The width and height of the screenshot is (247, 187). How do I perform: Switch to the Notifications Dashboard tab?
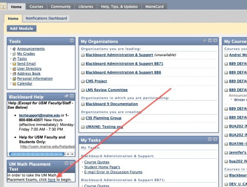[x=46, y=18]
